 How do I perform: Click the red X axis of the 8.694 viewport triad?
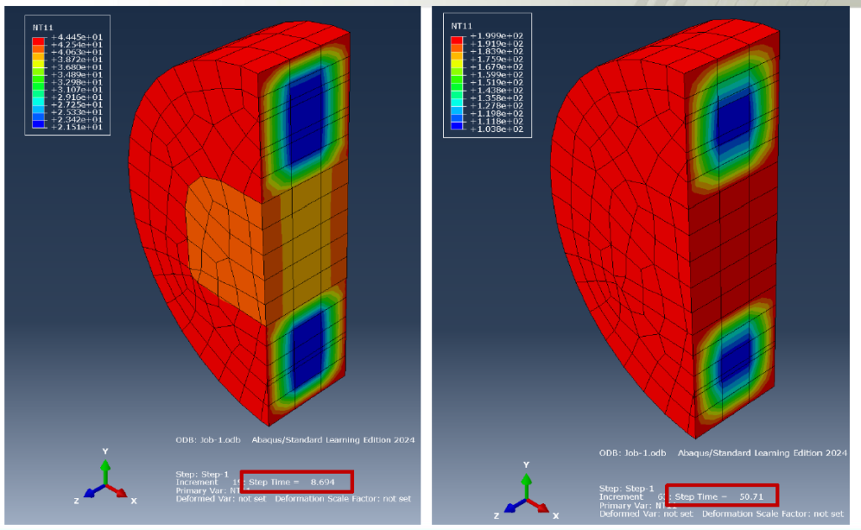coord(117,490)
